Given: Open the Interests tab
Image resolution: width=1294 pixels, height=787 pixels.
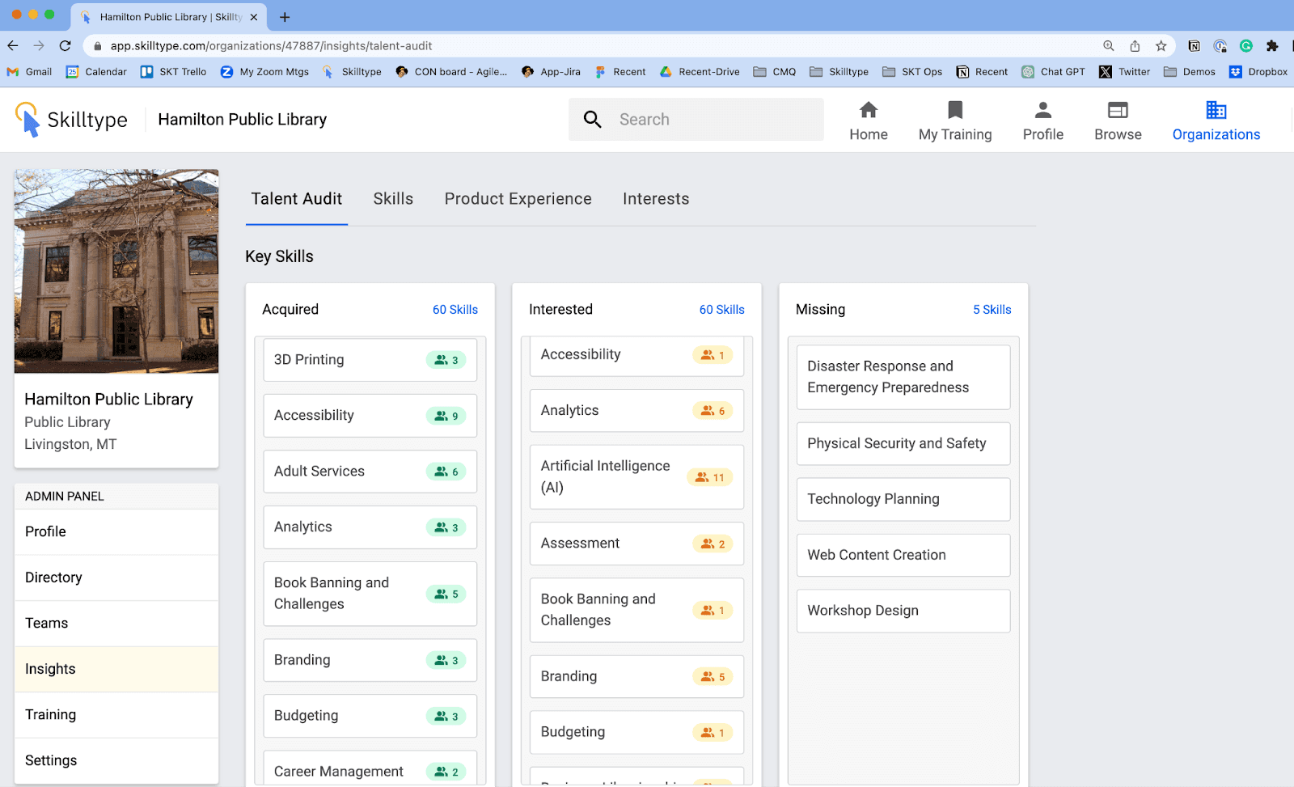Looking at the screenshot, I should point(656,199).
